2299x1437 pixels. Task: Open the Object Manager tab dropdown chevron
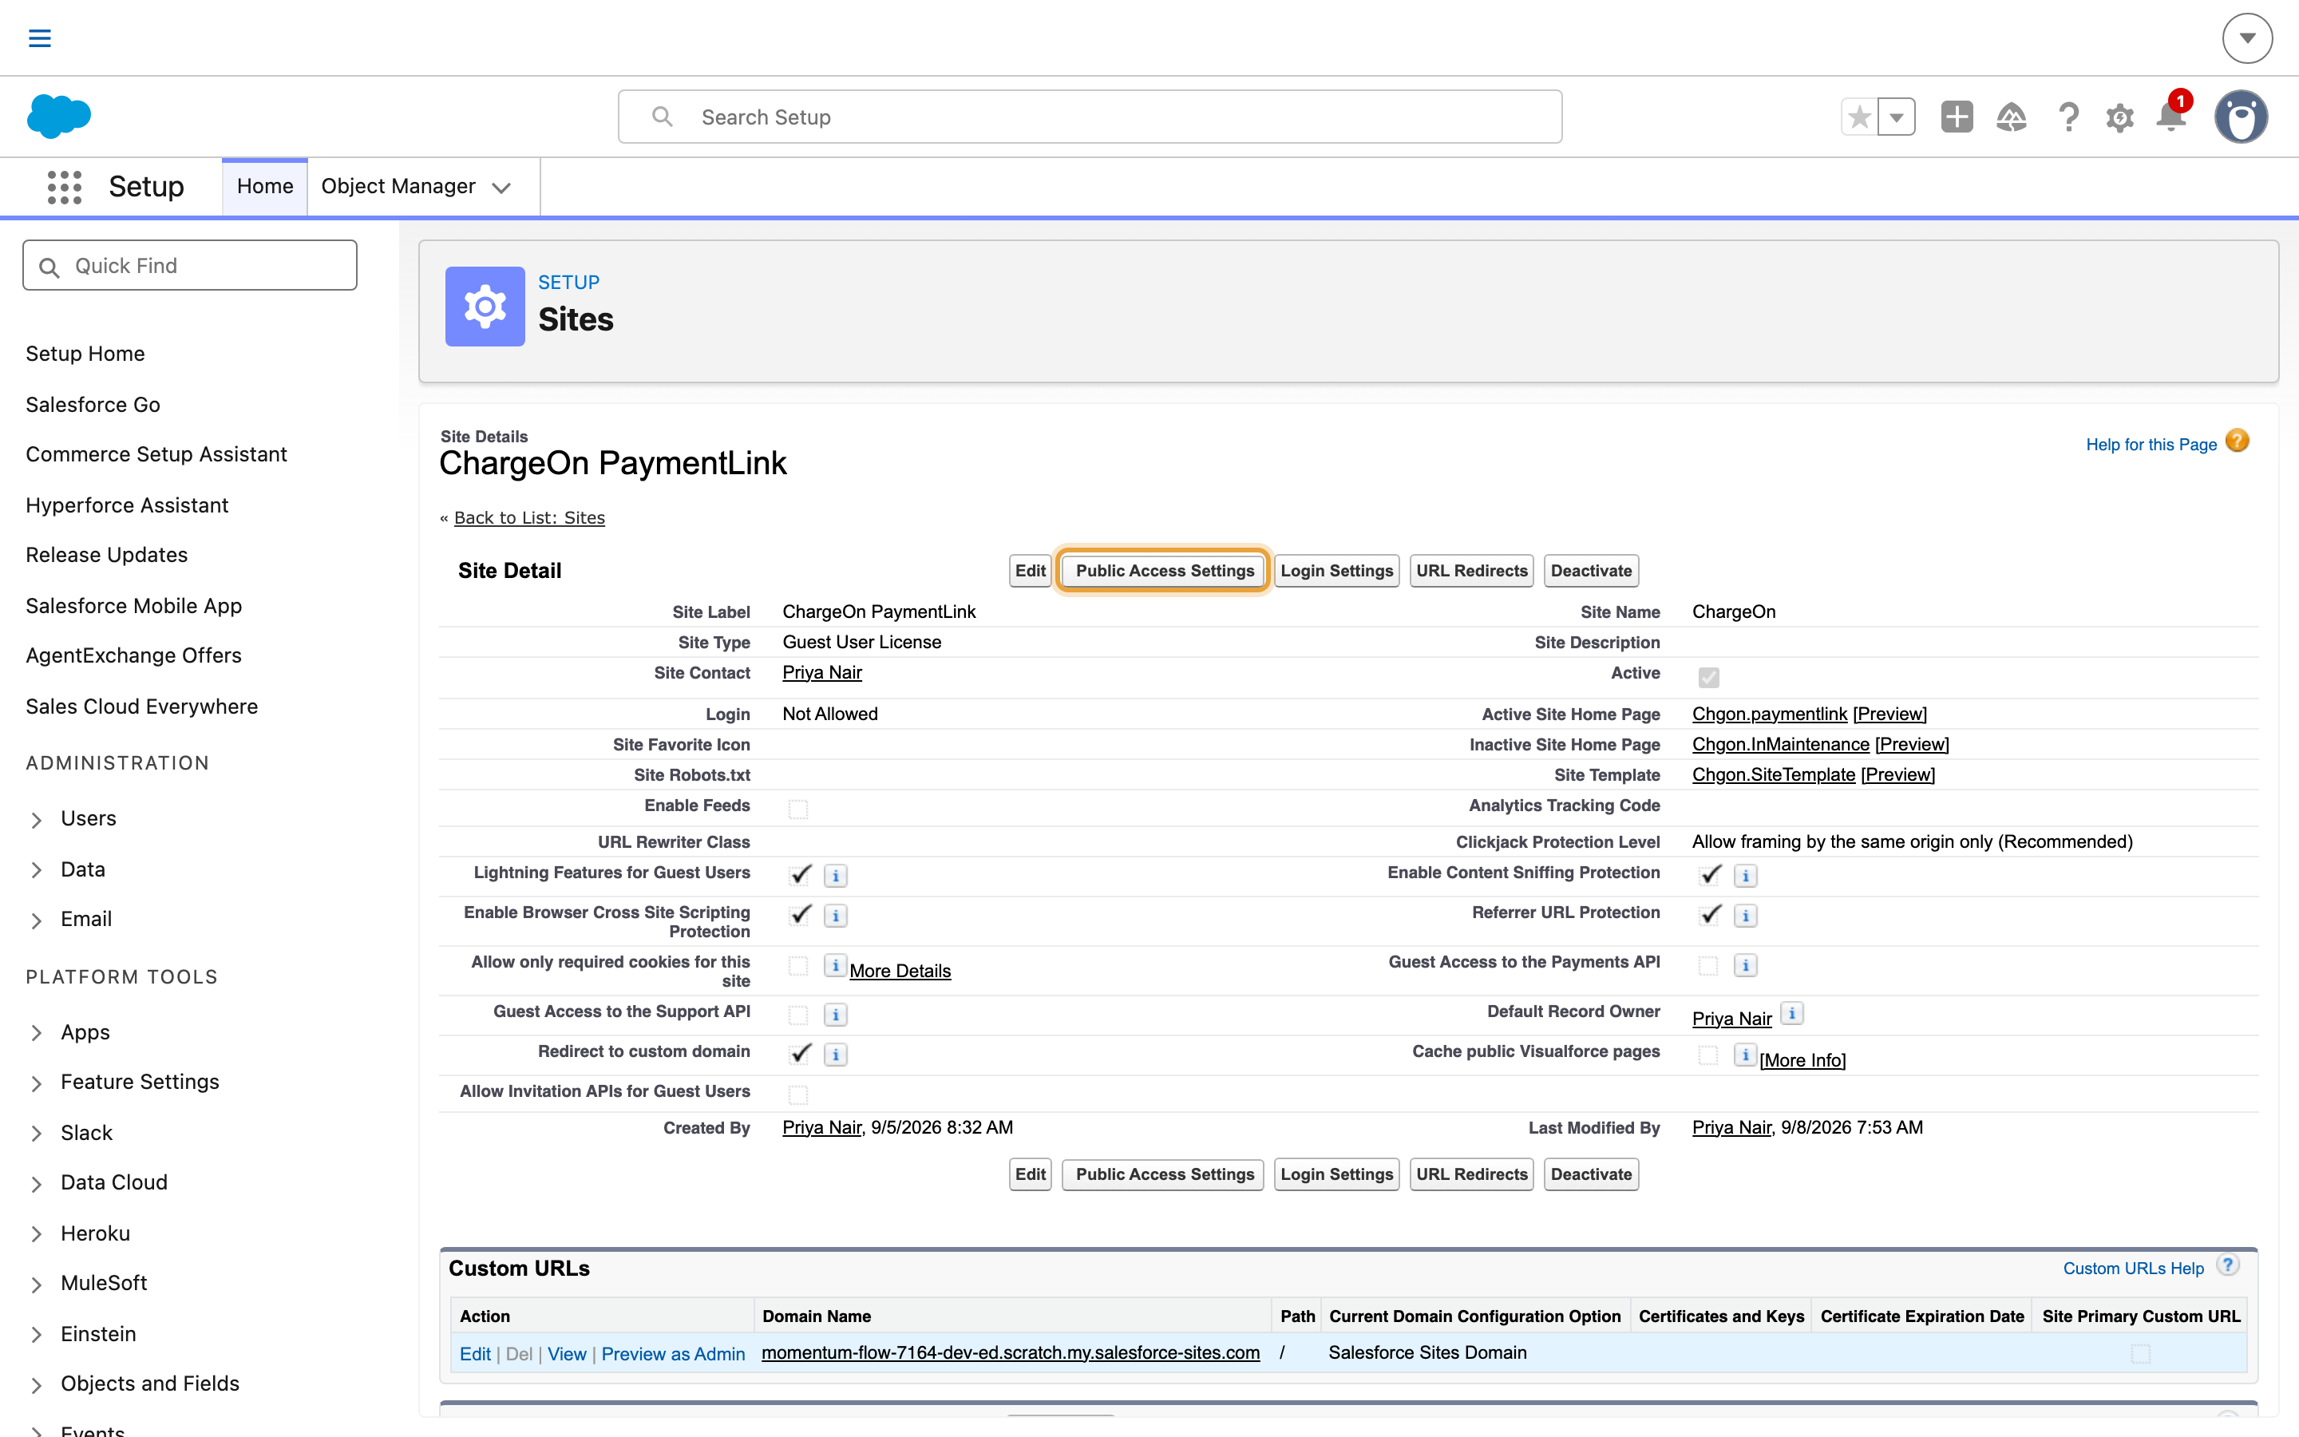click(501, 188)
